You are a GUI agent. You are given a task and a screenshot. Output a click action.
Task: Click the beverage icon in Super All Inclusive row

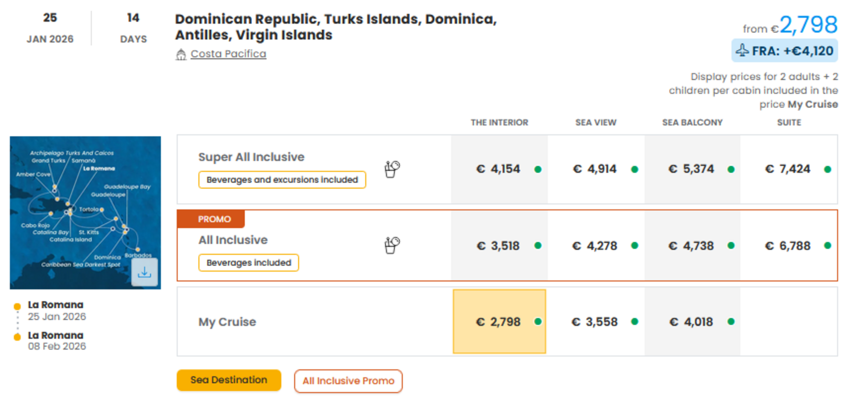[391, 169]
